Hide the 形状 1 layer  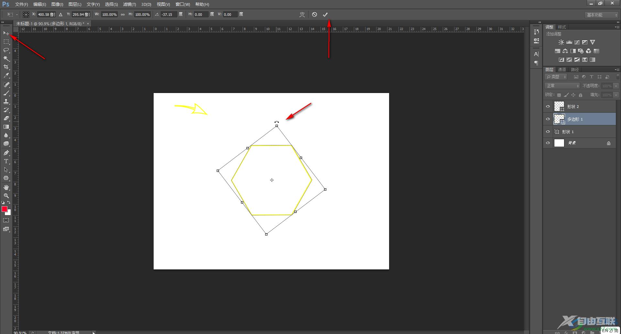548,132
